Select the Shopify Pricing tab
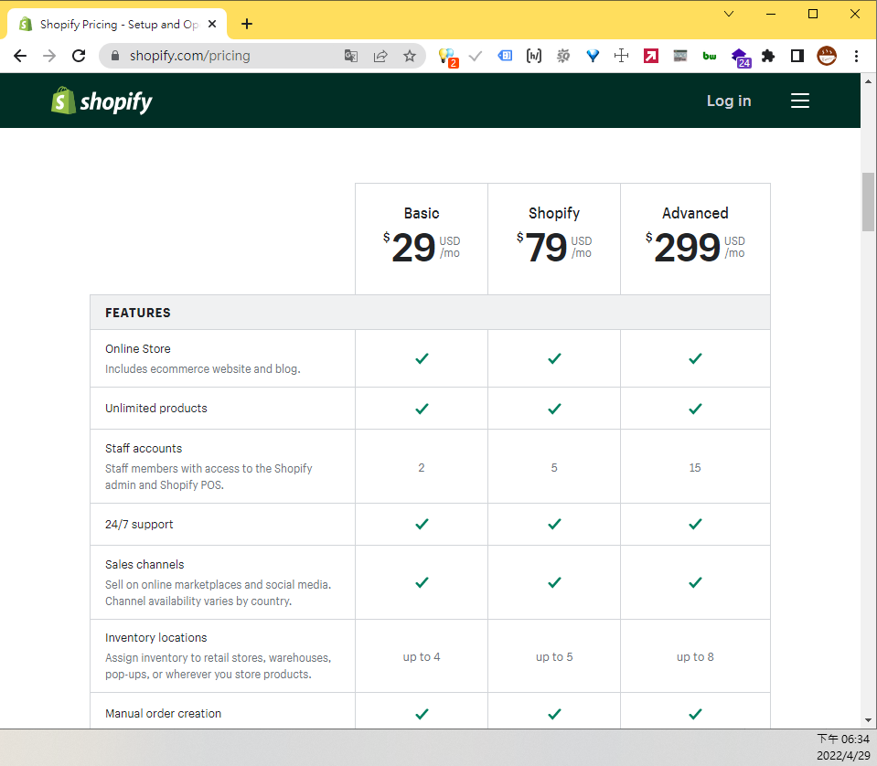The height and width of the screenshot is (766, 877). pyautogui.click(x=117, y=24)
